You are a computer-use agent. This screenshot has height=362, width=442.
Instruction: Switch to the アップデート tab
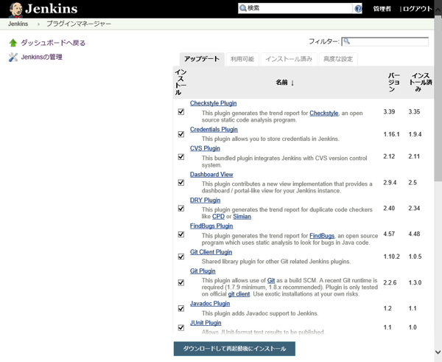coord(202,59)
